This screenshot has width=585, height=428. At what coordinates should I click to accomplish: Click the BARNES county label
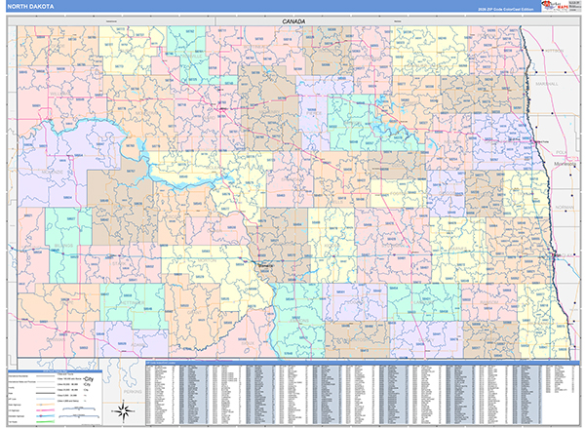(458, 249)
